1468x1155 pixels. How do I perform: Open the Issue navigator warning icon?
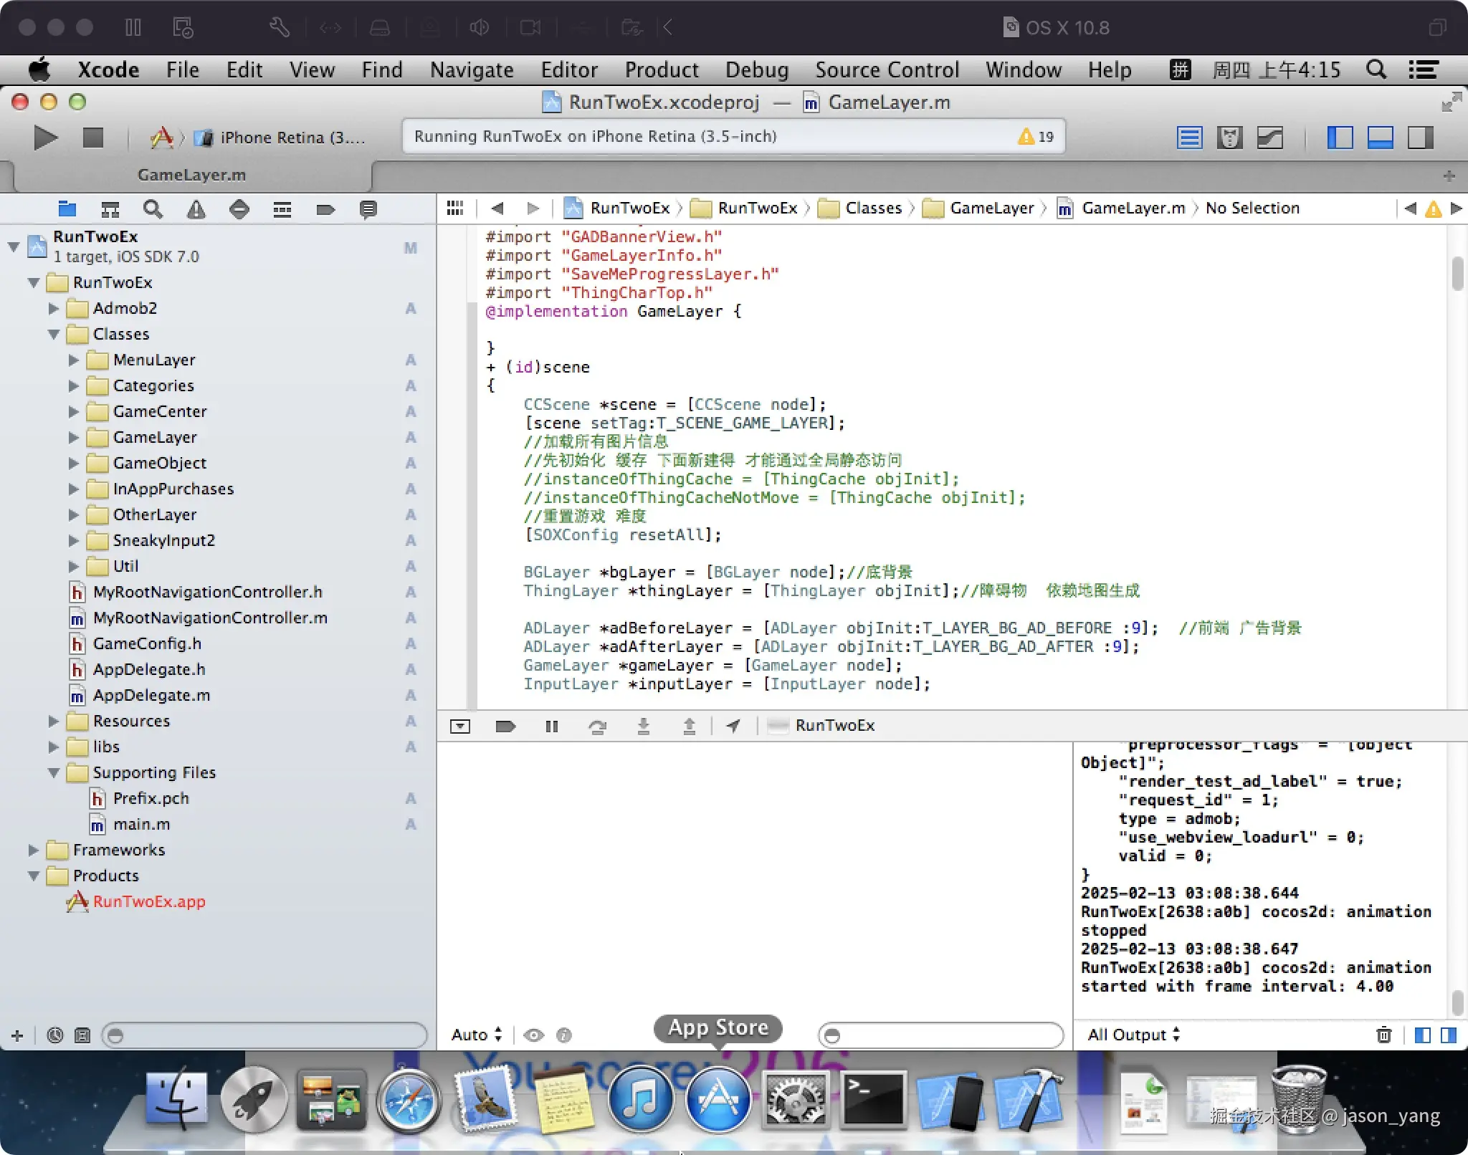196,209
